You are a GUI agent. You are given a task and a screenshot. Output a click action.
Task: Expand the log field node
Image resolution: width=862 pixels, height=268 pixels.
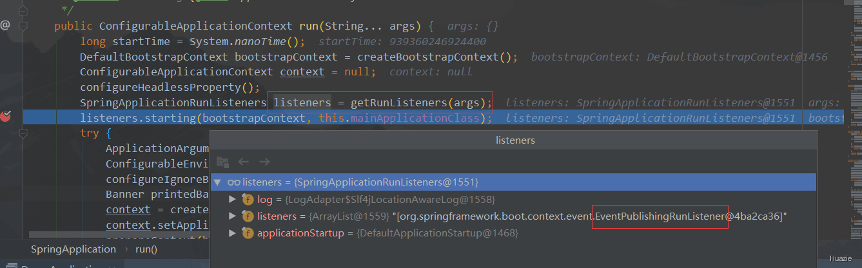pos(233,200)
